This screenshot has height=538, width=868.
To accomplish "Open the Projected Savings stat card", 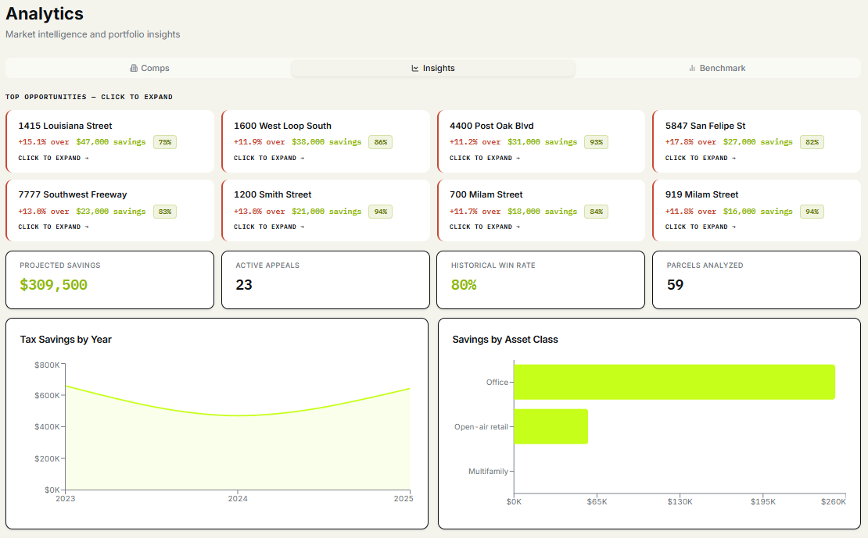I will [109, 280].
